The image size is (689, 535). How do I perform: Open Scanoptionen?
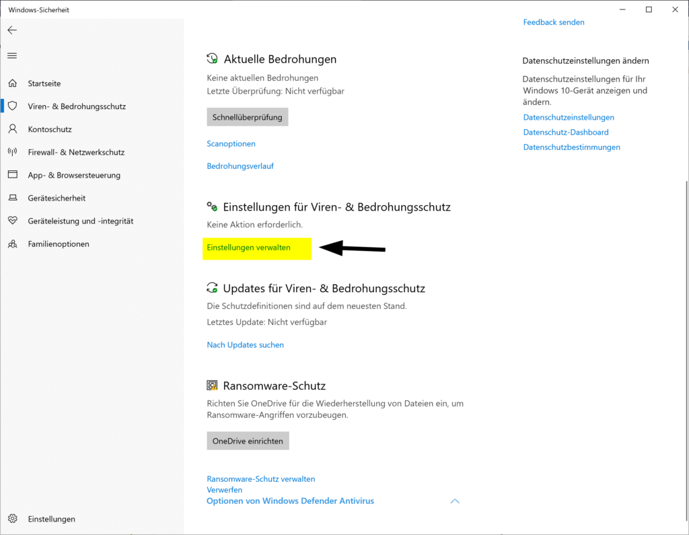point(231,143)
